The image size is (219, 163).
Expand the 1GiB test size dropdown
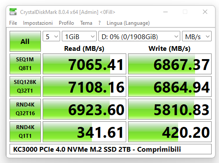pyautogui.click(x=79, y=36)
